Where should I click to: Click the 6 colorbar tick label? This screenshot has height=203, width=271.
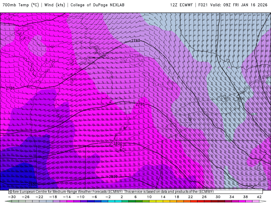click(x=135, y=197)
